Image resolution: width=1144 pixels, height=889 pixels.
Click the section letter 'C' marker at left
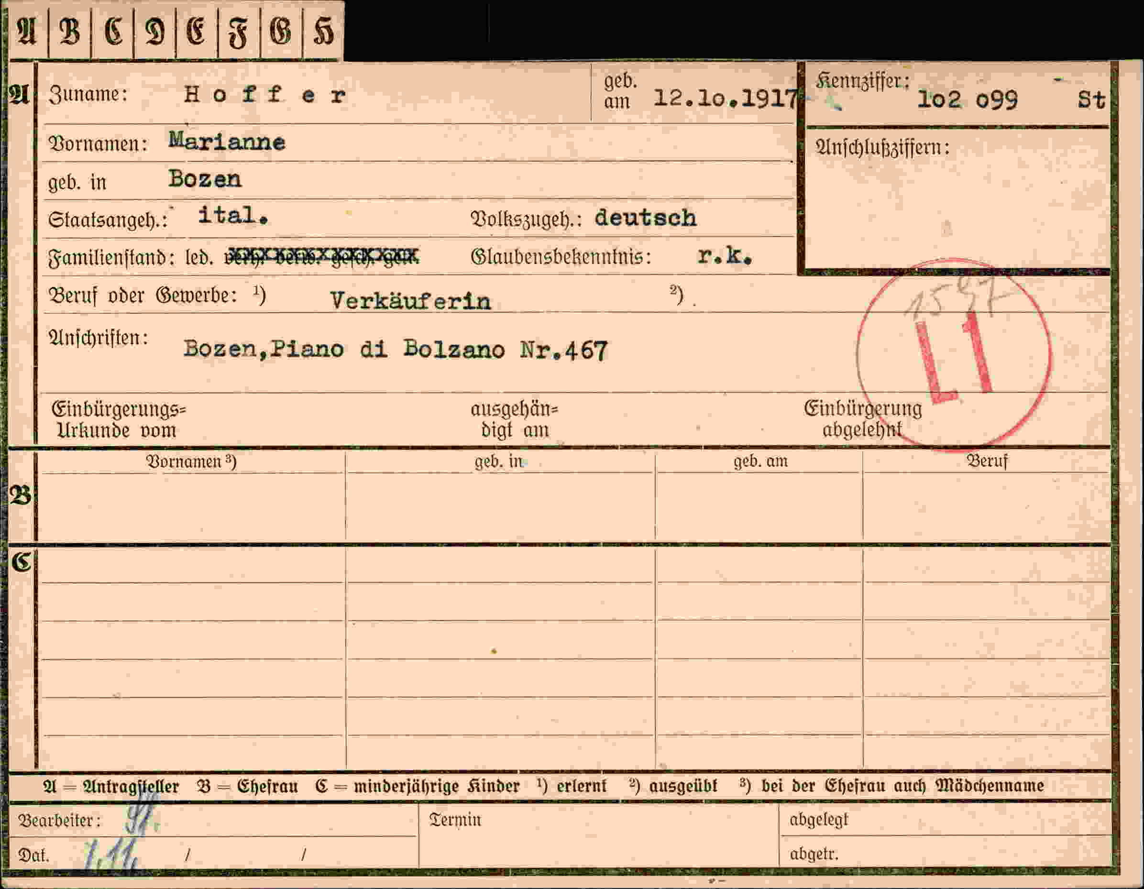(21, 562)
